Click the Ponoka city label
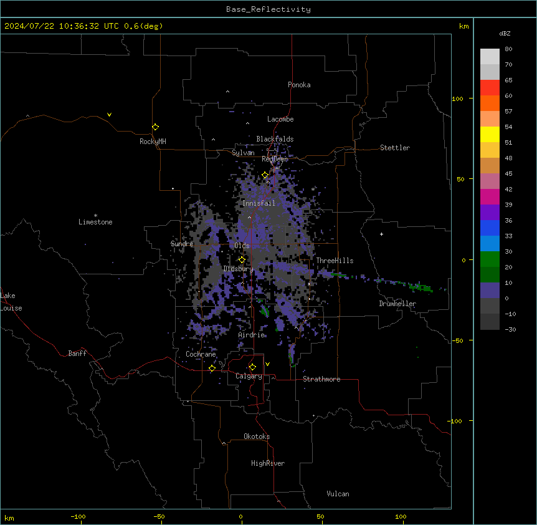The width and height of the screenshot is (537, 525). tap(299, 85)
